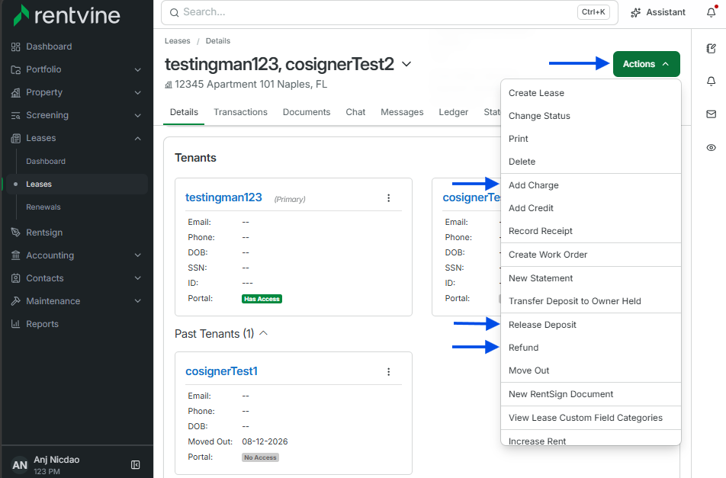Select the Details tab
726x478 pixels.
point(184,112)
